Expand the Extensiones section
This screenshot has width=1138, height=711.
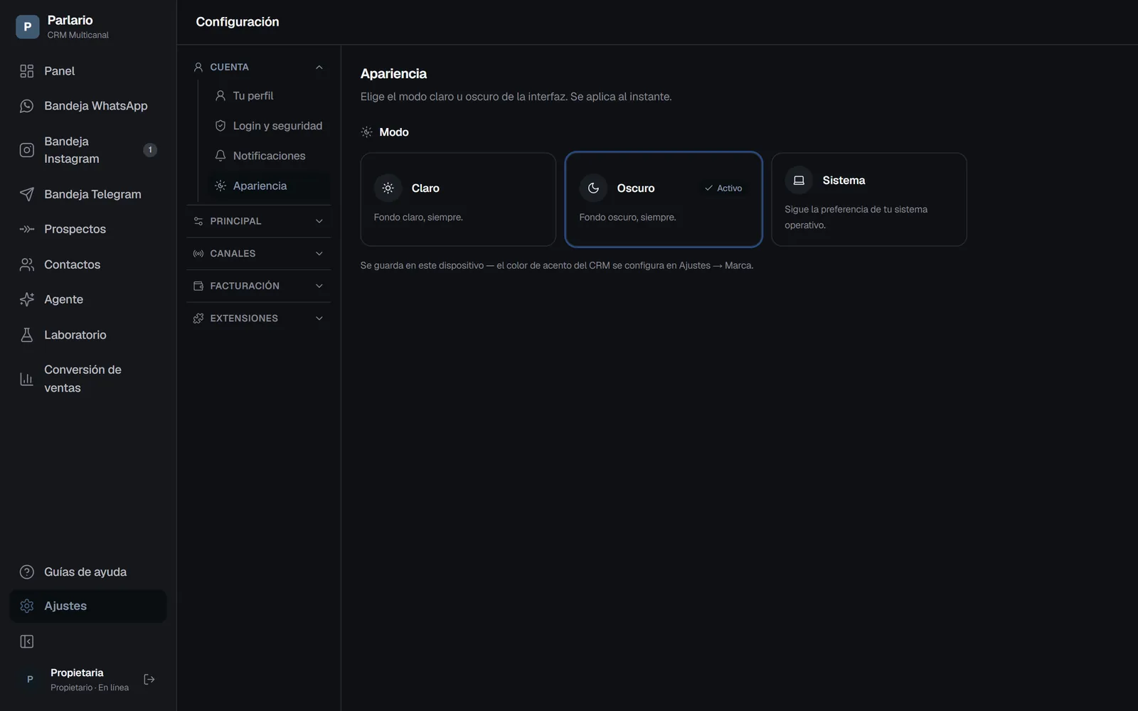click(x=258, y=319)
